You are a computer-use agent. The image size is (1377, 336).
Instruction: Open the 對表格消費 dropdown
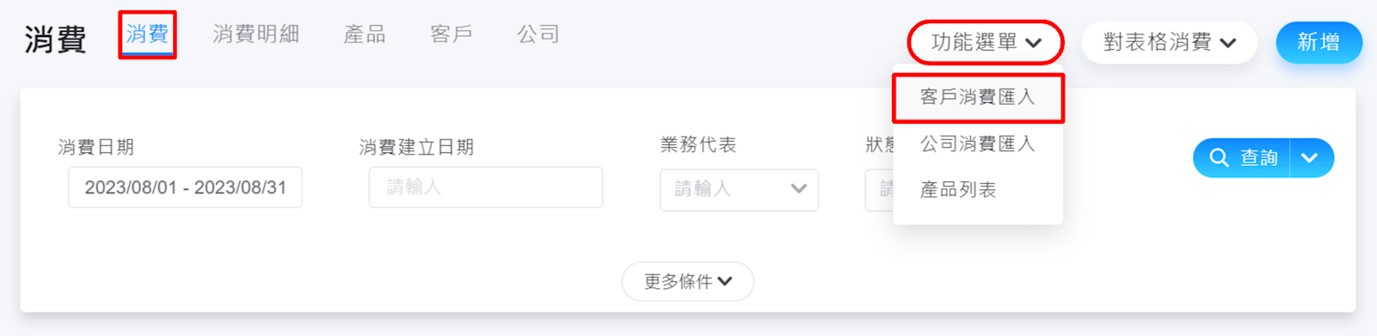tap(1170, 42)
